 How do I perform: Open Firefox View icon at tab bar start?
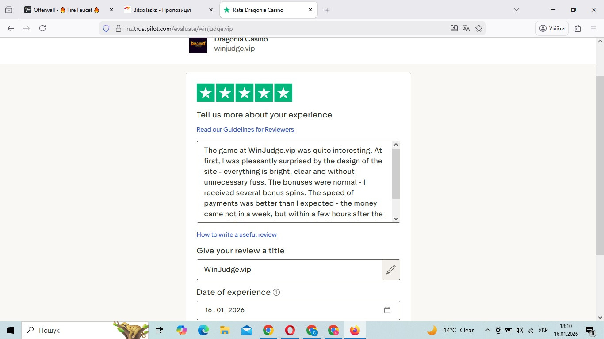tap(9, 10)
